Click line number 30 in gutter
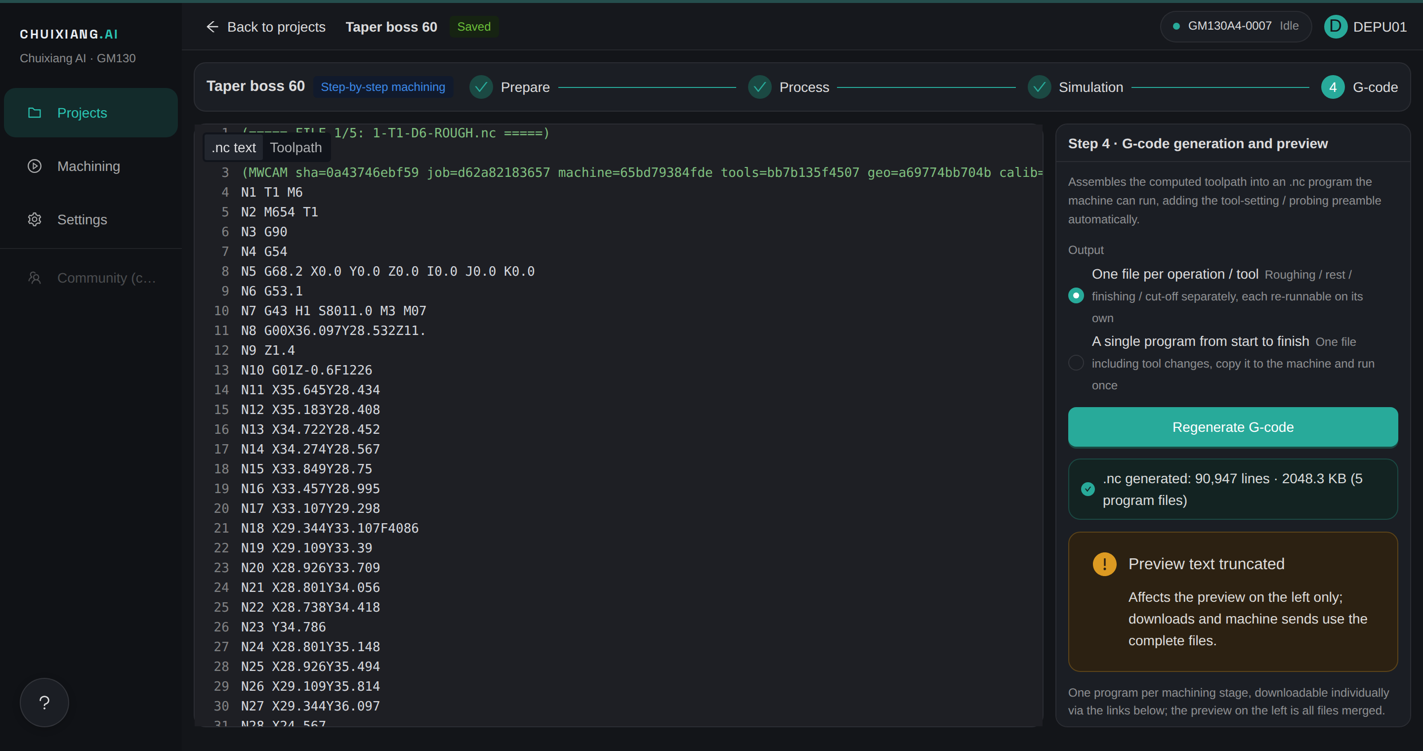Image resolution: width=1423 pixels, height=751 pixels. [221, 706]
